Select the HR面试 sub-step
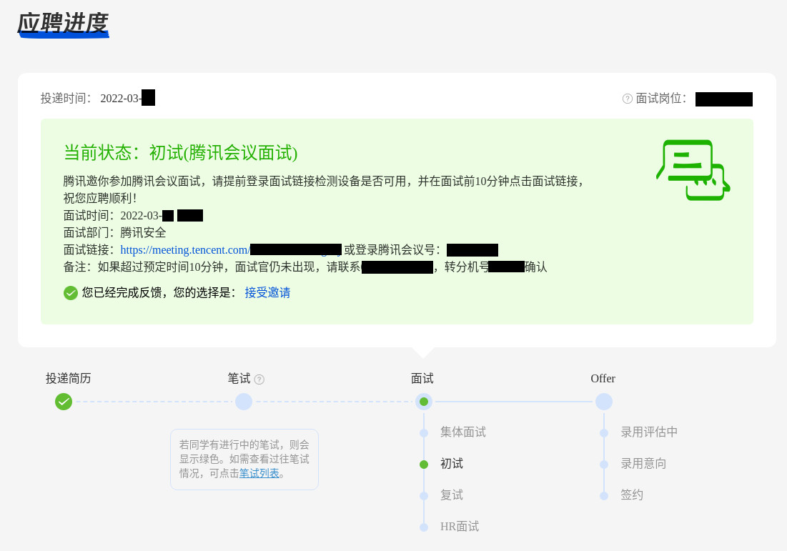The height and width of the screenshot is (551, 787). [459, 527]
